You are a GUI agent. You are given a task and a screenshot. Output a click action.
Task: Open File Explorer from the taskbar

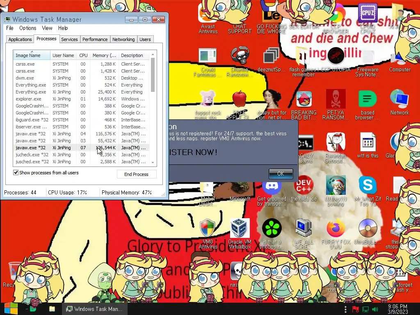pyautogui.click(x=52, y=309)
